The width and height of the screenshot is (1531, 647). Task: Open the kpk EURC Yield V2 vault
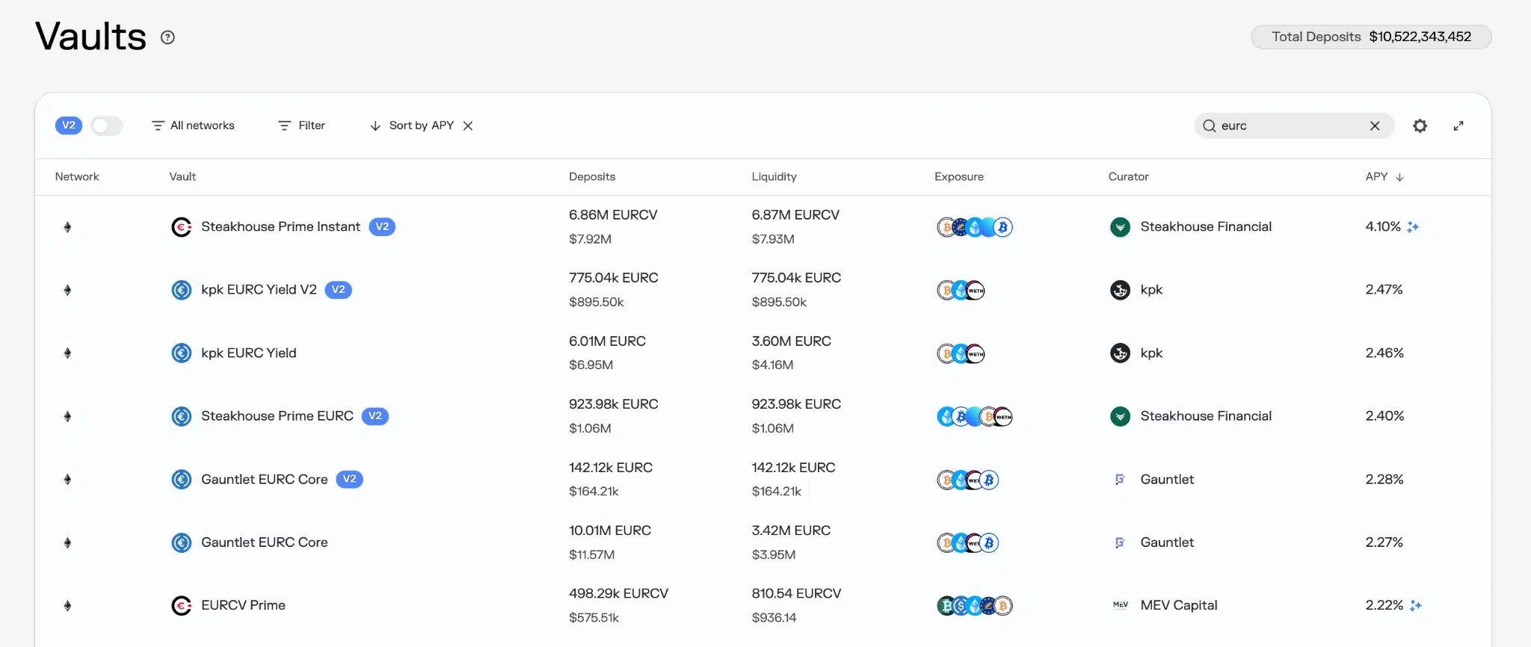[x=259, y=290]
